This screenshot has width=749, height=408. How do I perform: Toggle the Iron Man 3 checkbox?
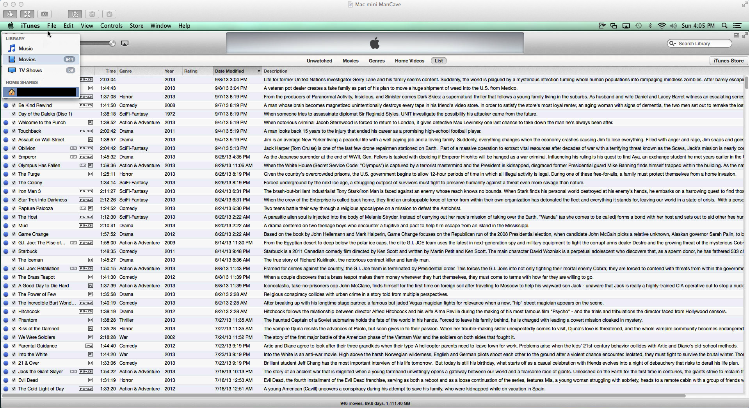coord(14,191)
